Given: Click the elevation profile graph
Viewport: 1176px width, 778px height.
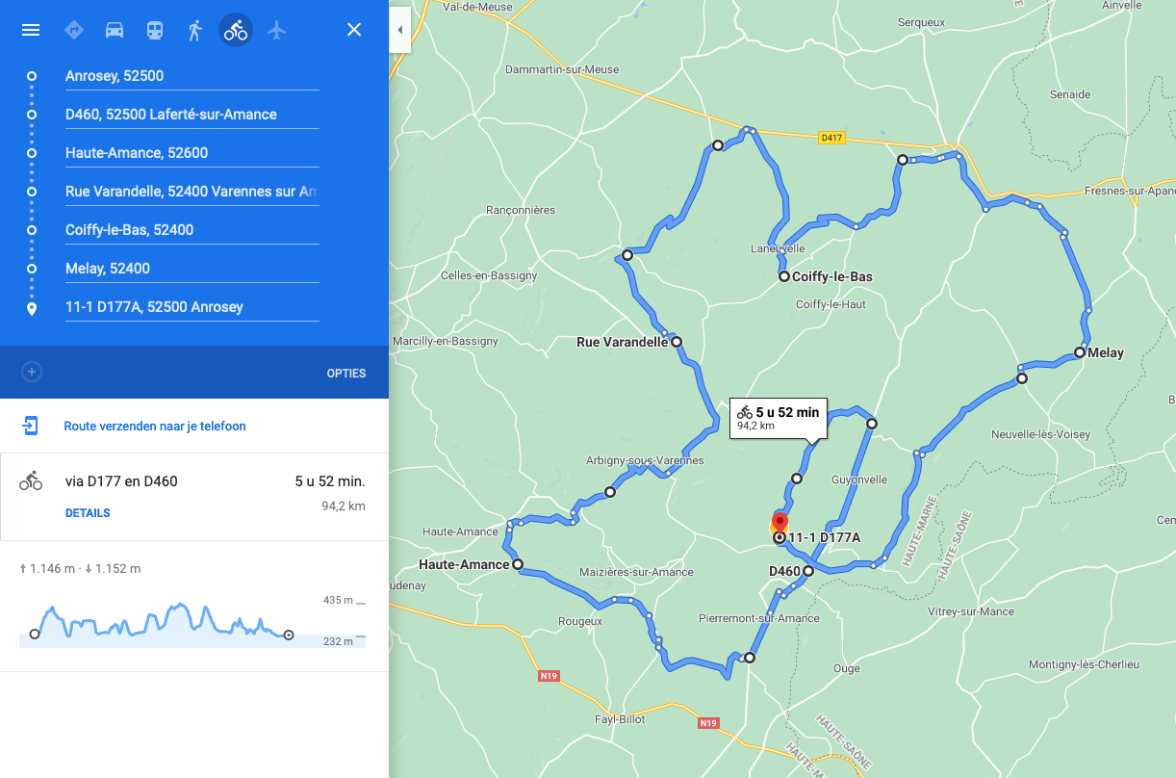Looking at the screenshot, I should [x=192, y=620].
